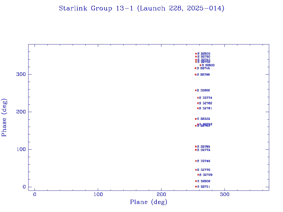283x212 pixels.
Task: Click the satellite label S 32806
Action: pos(204,181)
